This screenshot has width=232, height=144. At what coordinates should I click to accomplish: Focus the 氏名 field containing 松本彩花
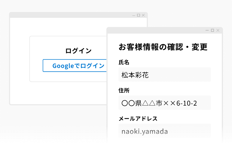pyautogui.click(x=165, y=75)
